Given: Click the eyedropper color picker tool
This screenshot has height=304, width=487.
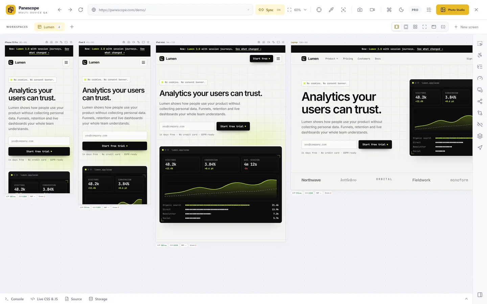Looking at the screenshot, I should [331, 10].
